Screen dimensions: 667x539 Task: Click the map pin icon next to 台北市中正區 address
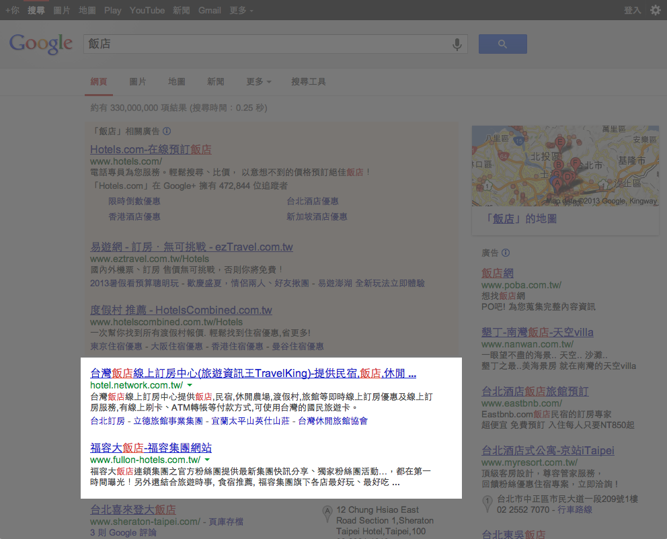[x=487, y=504]
